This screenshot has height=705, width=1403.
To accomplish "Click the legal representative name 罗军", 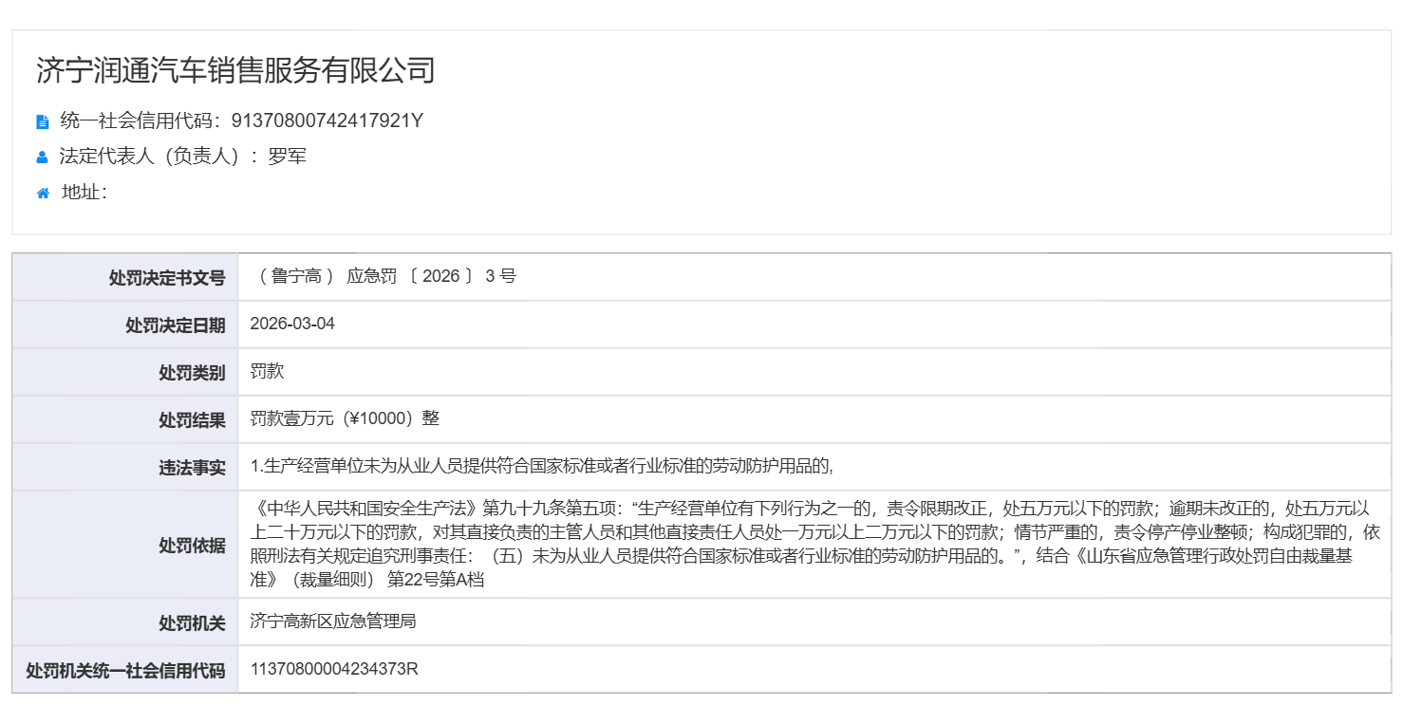I will coord(288,157).
